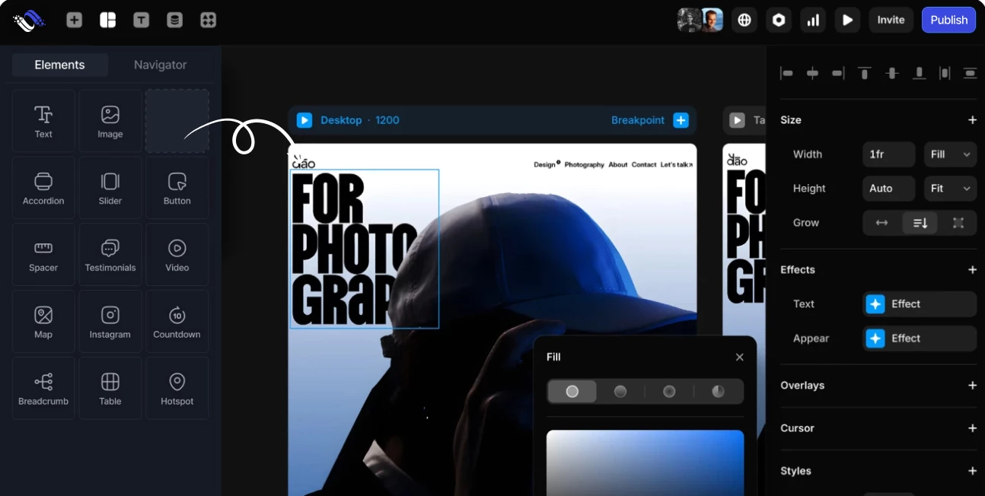Insert the Testimonials element
Viewport: 985px width, 496px height.
pyautogui.click(x=110, y=255)
